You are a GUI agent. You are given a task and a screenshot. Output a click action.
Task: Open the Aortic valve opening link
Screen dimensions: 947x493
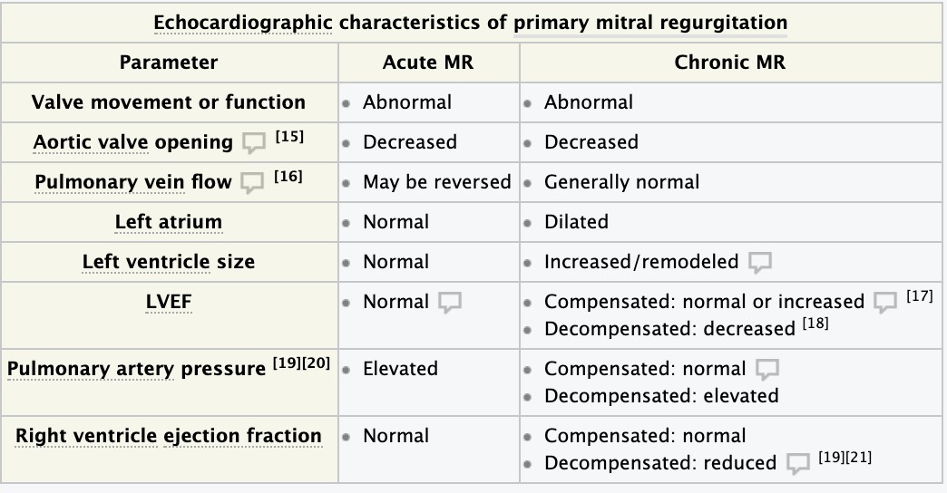coord(132,142)
